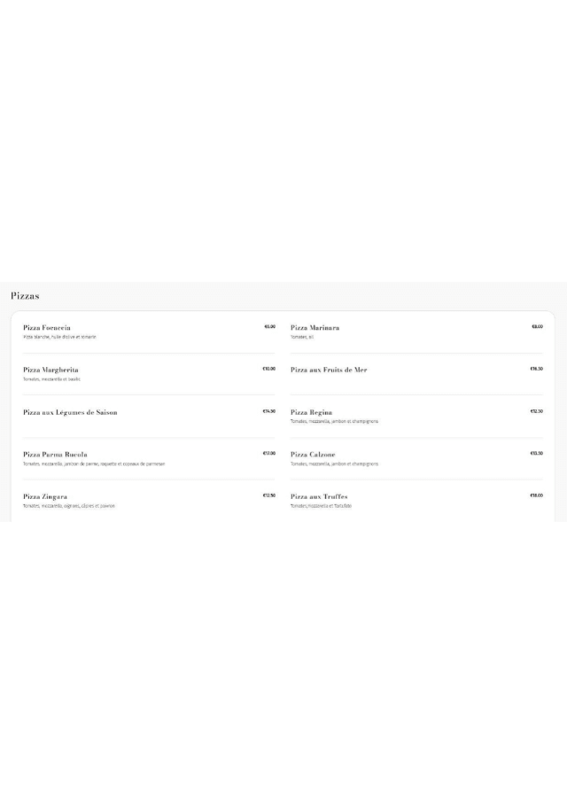Choose the Pizza Zingara item
This screenshot has width=567, height=803.
(x=45, y=497)
